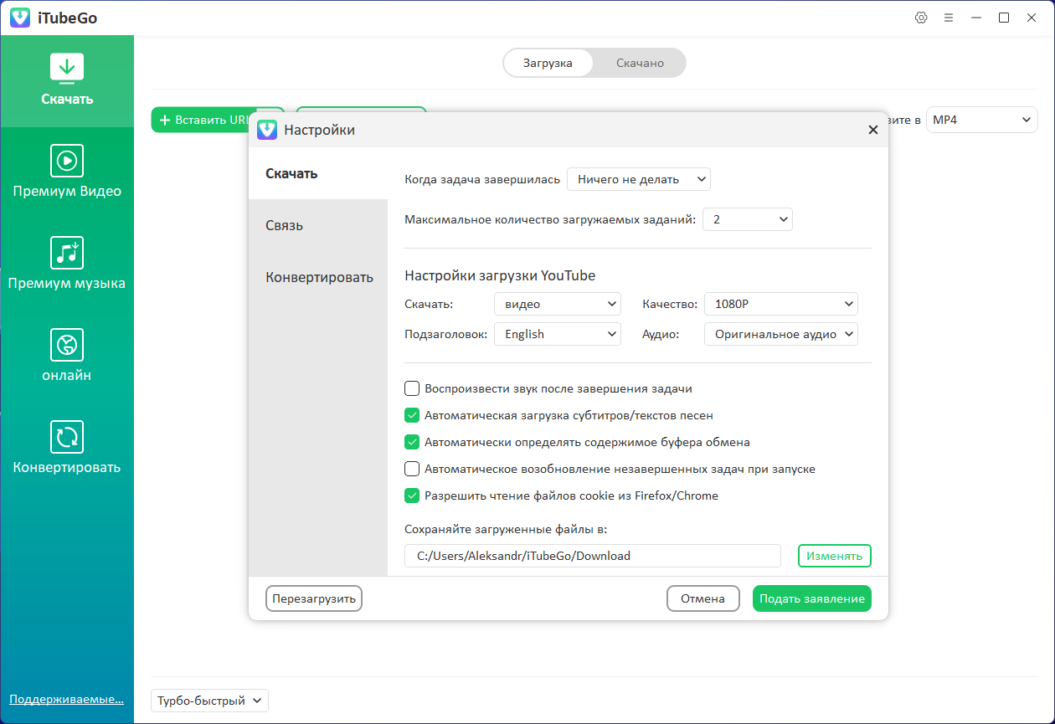Open the Скачать 'видео' type dropdown
This screenshot has height=724, width=1055.
click(x=558, y=304)
